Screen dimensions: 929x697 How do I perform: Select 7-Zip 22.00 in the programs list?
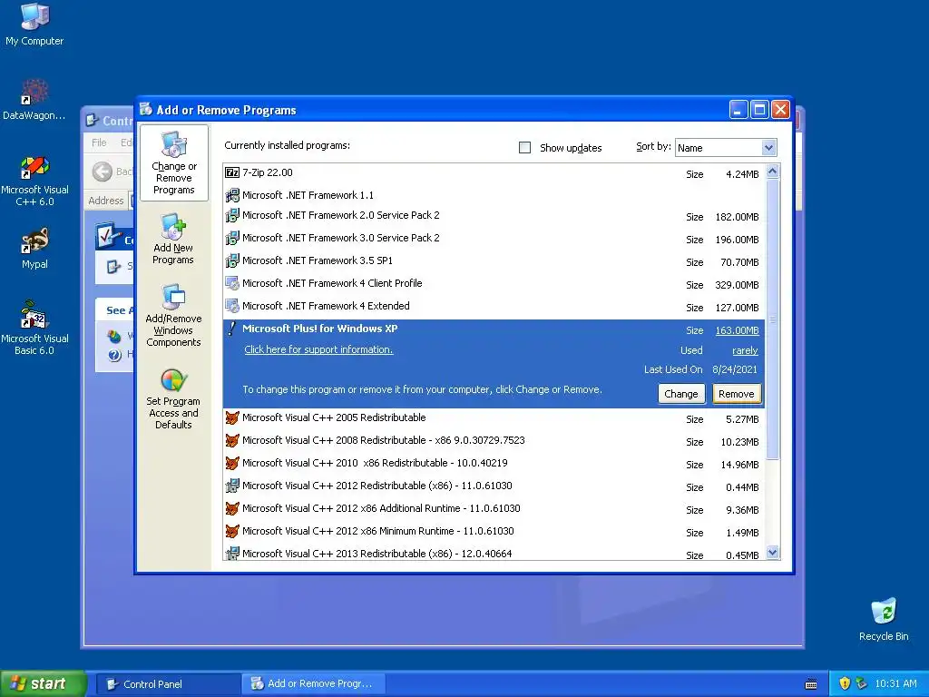pos(494,173)
